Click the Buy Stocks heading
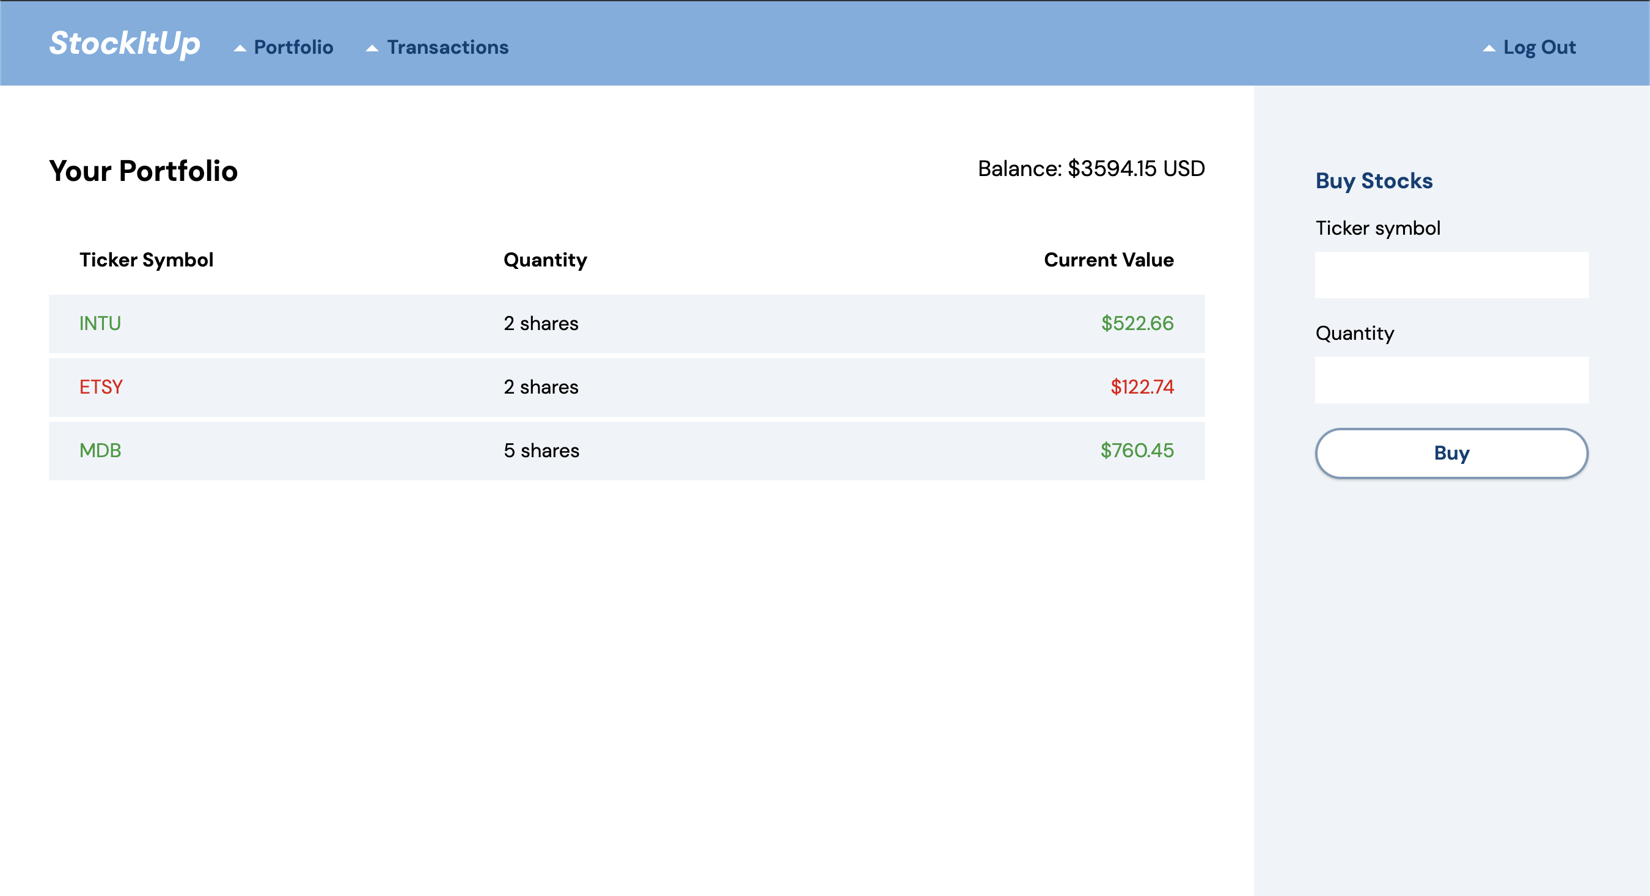1650x896 pixels. pyautogui.click(x=1374, y=181)
